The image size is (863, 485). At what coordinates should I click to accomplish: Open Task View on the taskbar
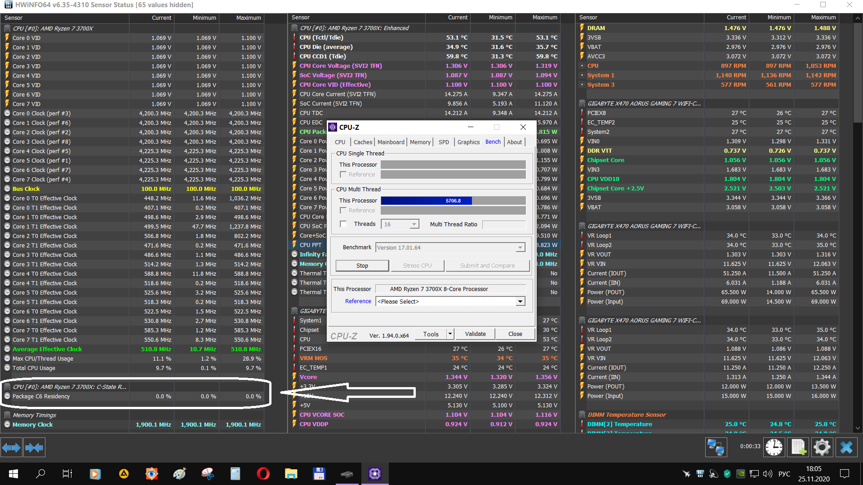click(x=67, y=474)
